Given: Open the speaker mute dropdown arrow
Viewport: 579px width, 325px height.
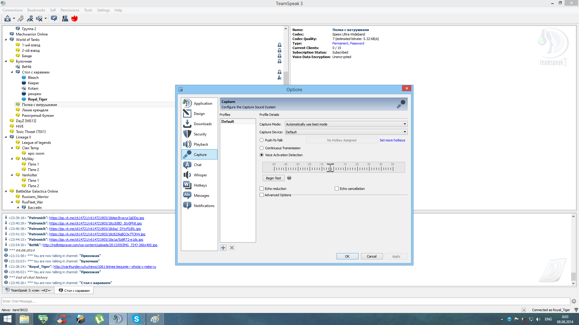Looking at the screenshot, I should (x=46, y=19).
